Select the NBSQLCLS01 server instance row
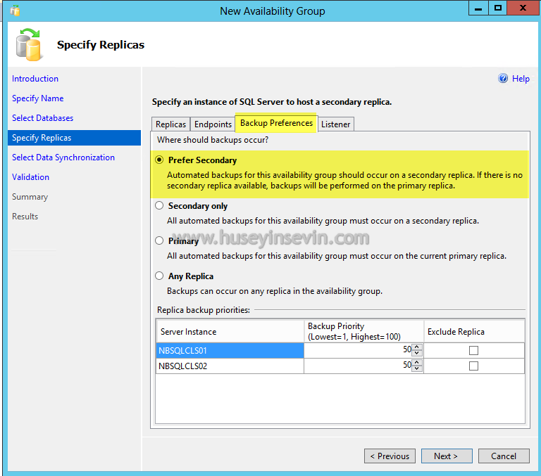 coord(230,351)
